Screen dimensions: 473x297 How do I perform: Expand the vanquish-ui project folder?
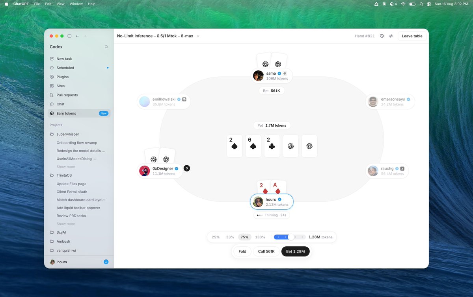pos(52,250)
